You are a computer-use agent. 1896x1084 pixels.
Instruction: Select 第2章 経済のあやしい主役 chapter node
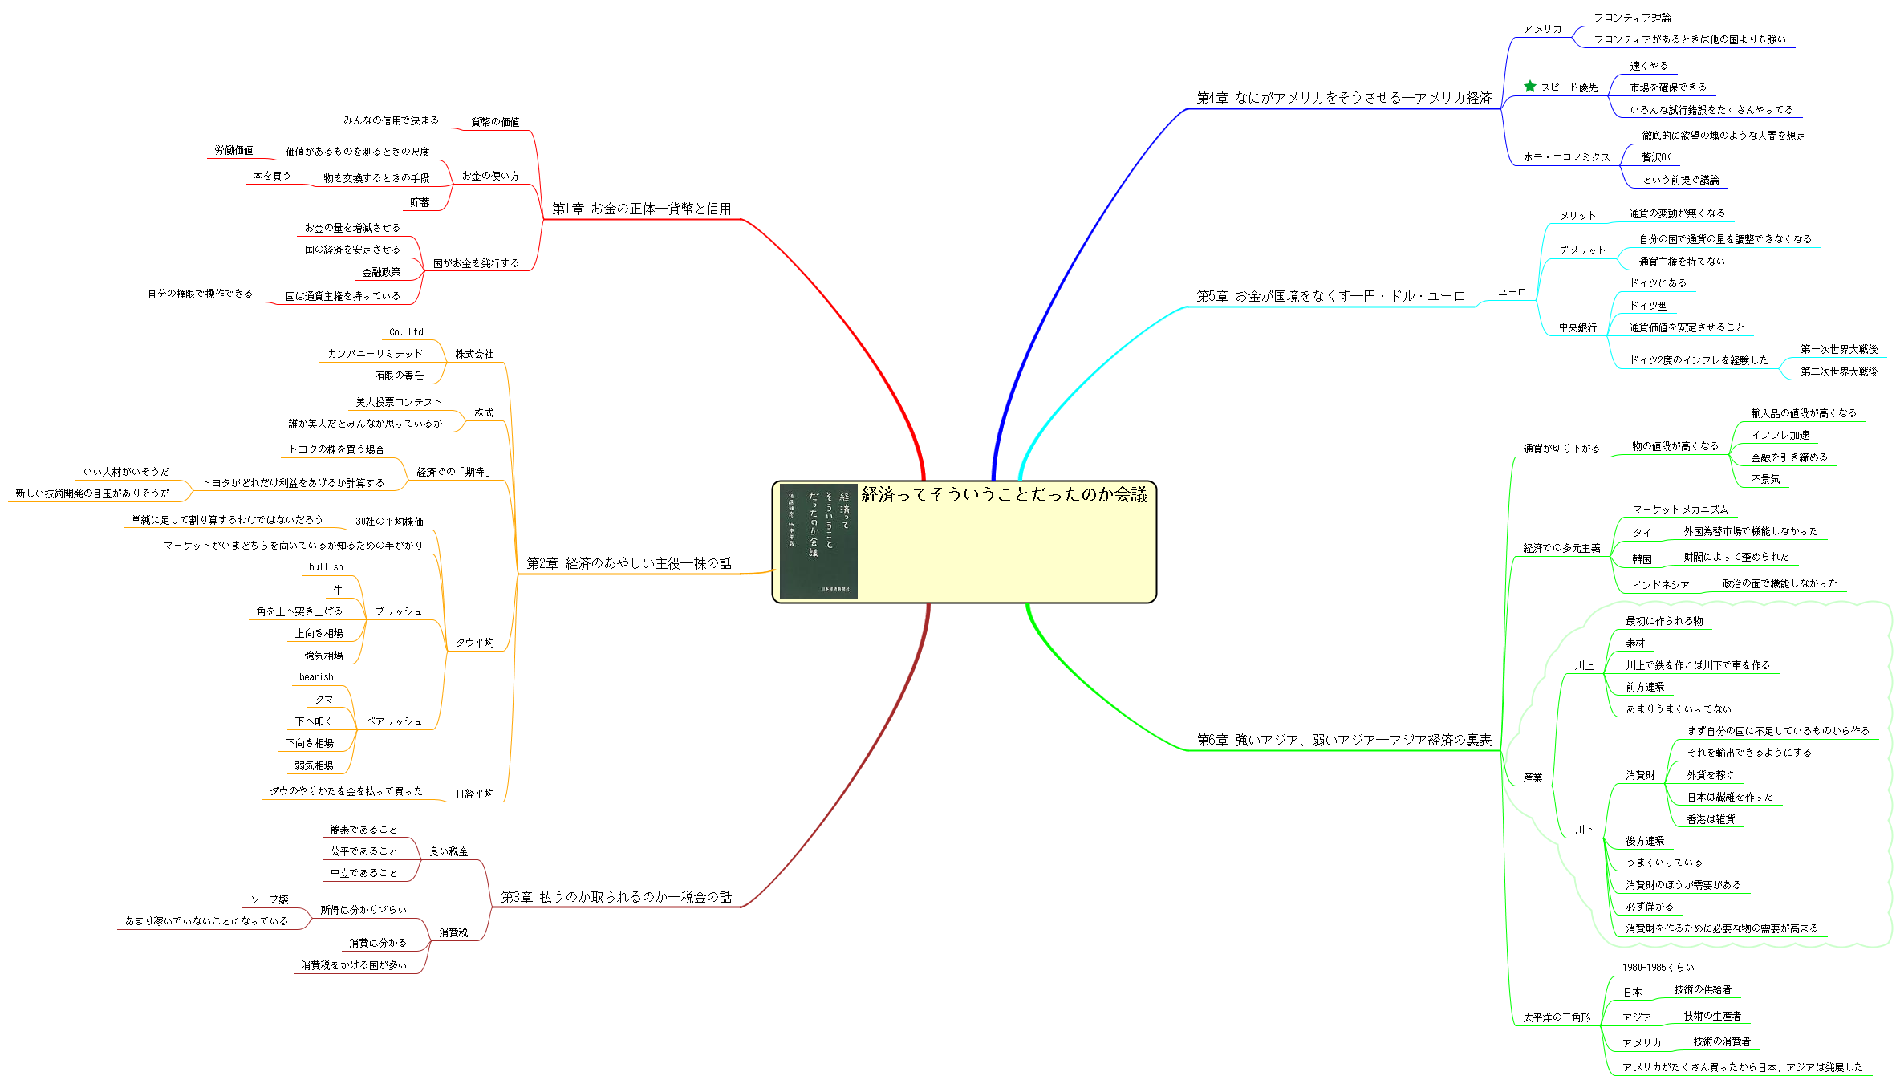click(628, 564)
